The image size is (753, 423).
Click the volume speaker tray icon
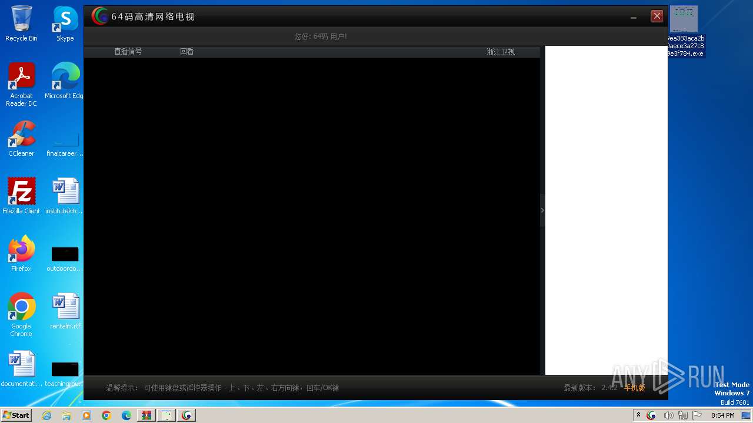coord(668,415)
